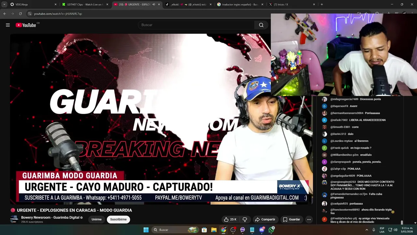Open Google Chrome from the taskbar
Image resolution: width=417 pixels, height=235 pixels.
[223, 230]
